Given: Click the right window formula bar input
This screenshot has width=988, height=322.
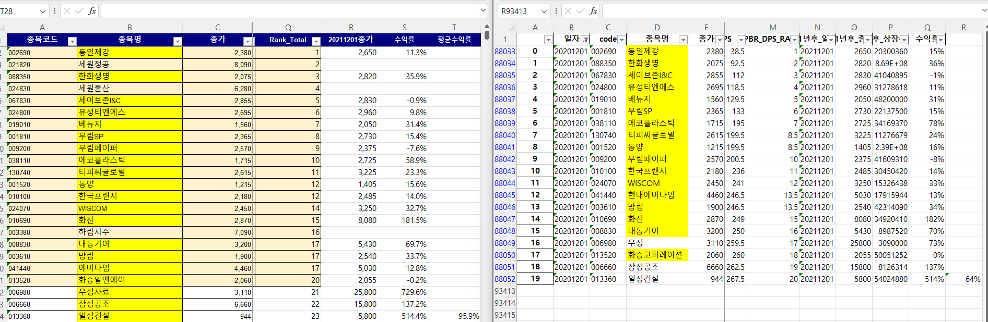Looking at the screenshot, I should click(791, 11).
